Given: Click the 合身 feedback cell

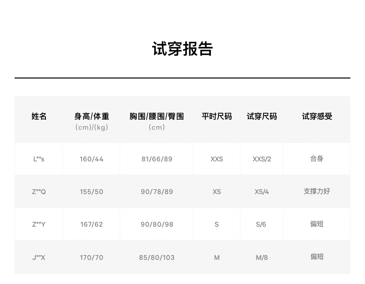Looking at the screenshot, I should [x=317, y=158].
